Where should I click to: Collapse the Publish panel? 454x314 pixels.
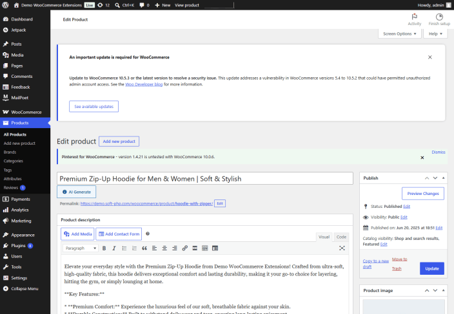pyautogui.click(x=443, y=178)
